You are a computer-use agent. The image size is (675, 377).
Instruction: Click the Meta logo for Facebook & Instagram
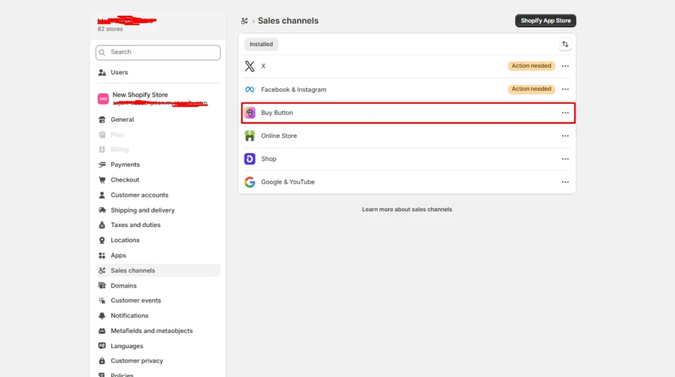tap(250, 89)
